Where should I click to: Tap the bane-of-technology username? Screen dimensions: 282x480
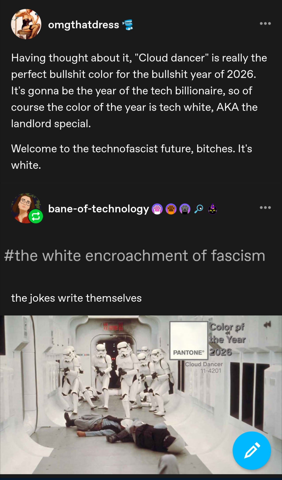98,209
